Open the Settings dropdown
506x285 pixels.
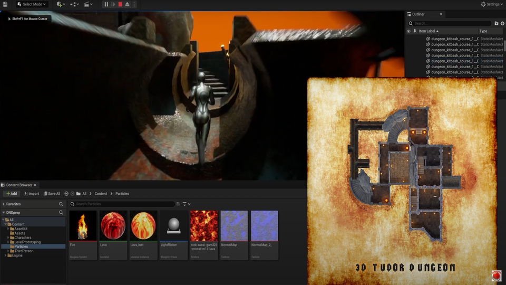click(490, 4)
